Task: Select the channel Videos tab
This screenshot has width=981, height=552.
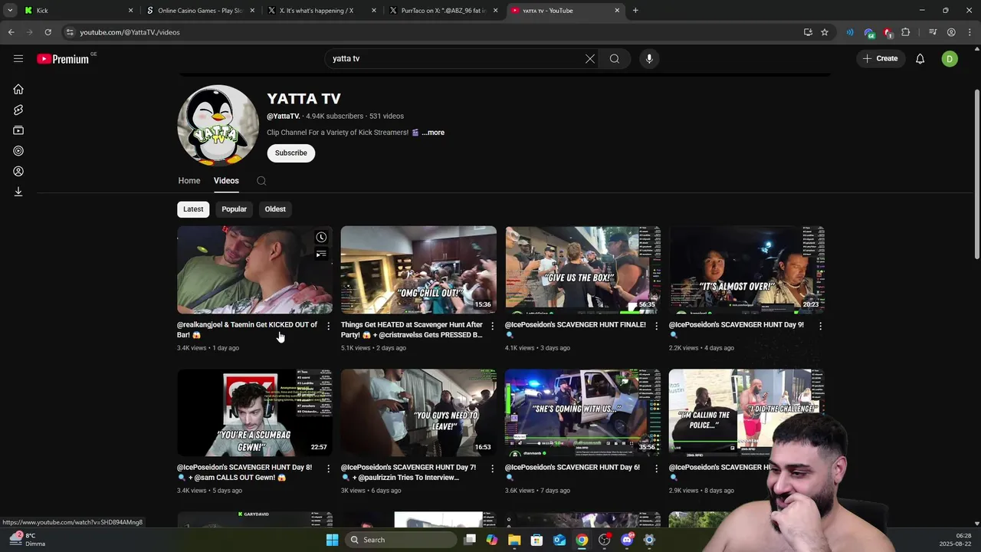Action: tap(226, 181)
